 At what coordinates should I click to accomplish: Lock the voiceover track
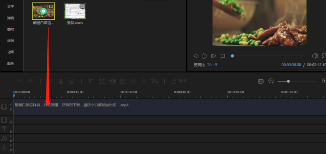tap(11, 149)
